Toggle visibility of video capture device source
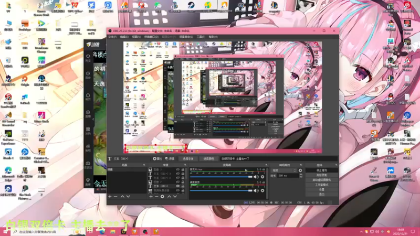The height and width of the screenshot is (236, 420). coord(177,190)
